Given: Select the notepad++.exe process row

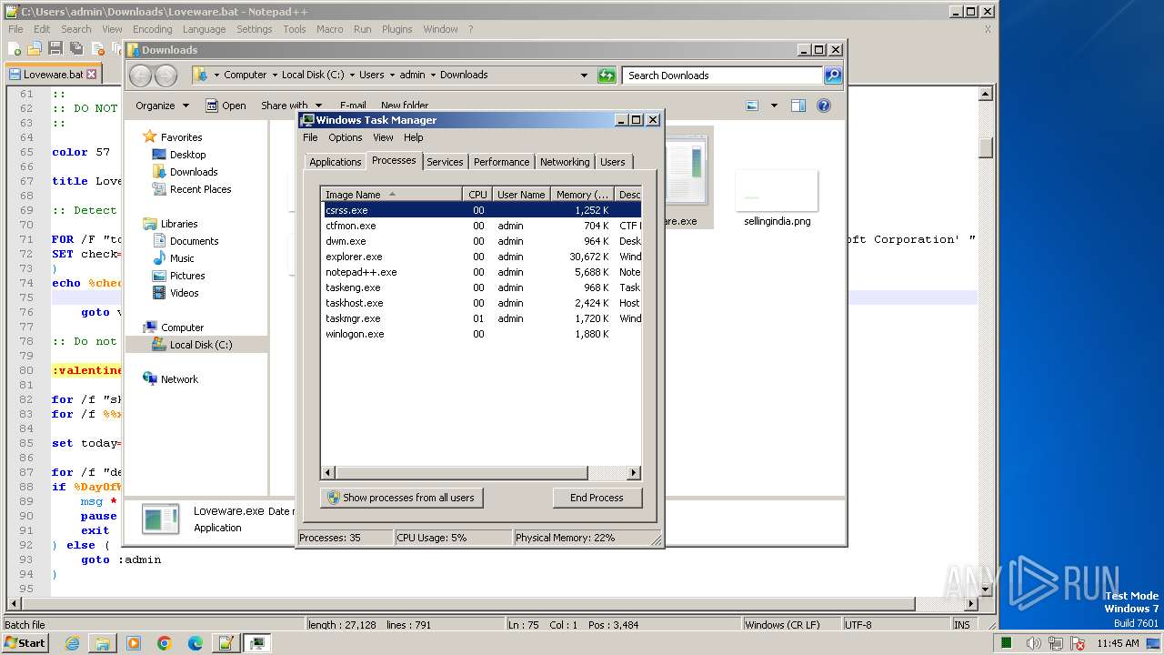Looking at the screenshot, I should pos(481,272).
